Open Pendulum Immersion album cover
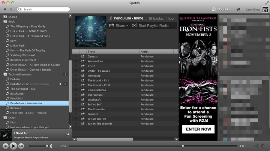Image resolution: width=270 pixels, height=151 pixels. coord(91,31)
